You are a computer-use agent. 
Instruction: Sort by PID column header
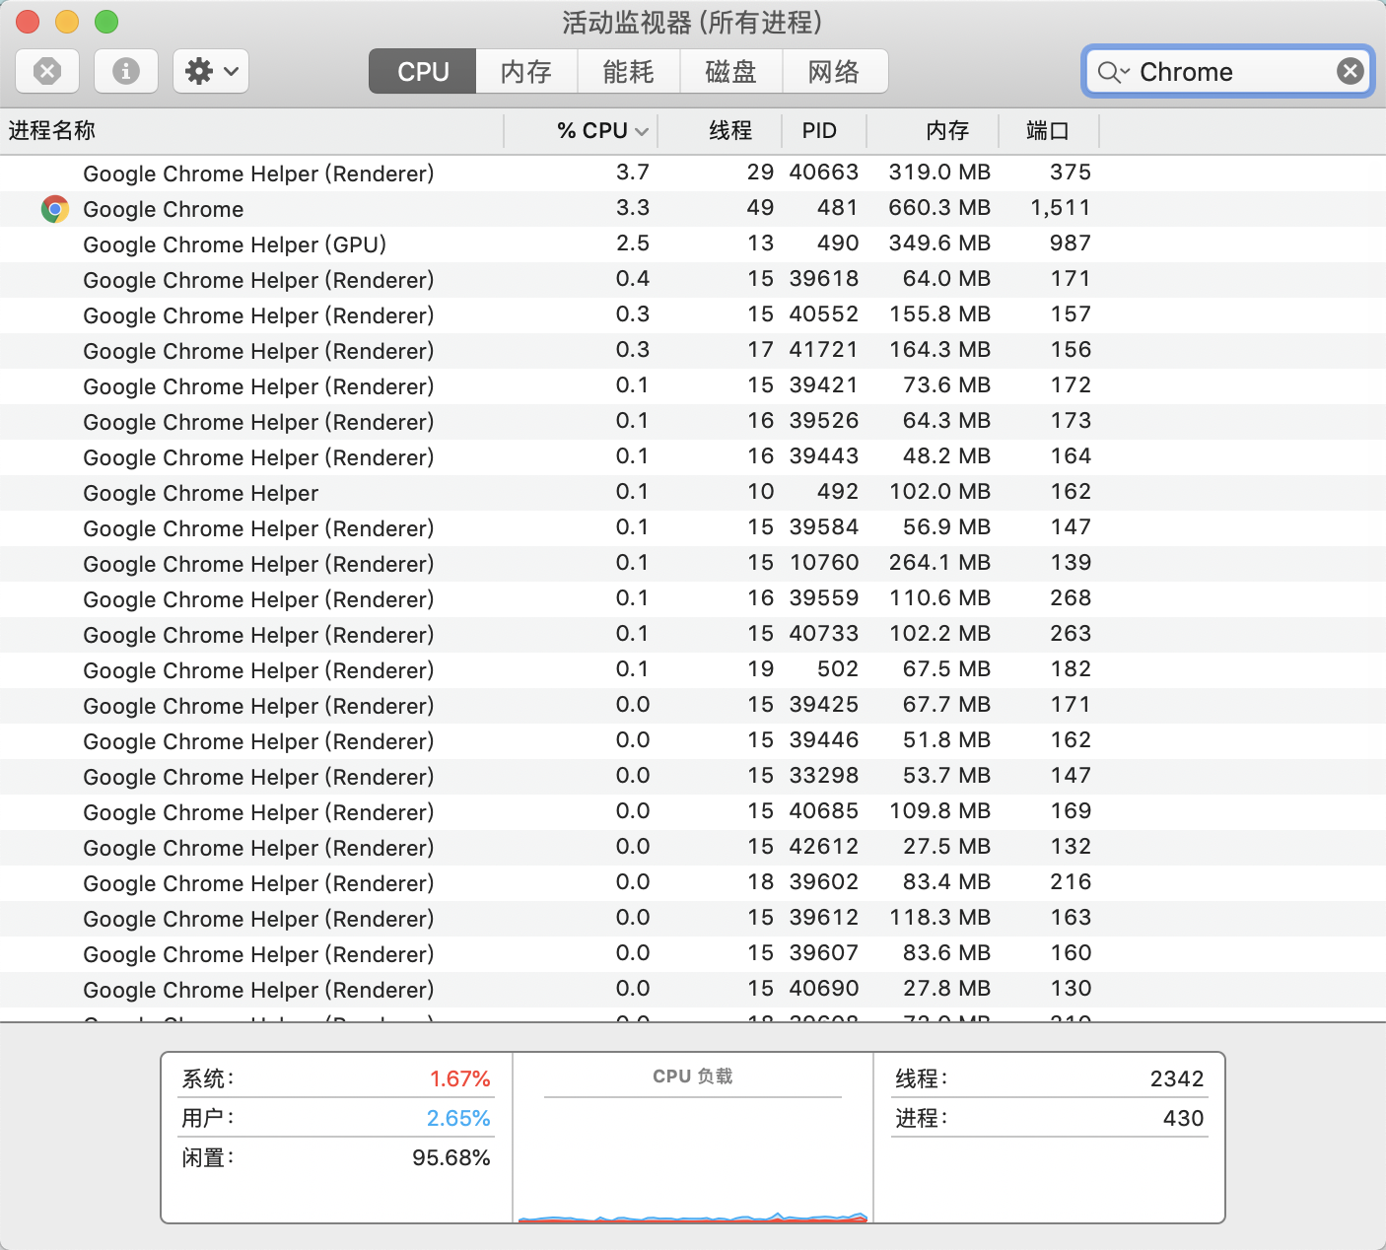tap(824, 130)
